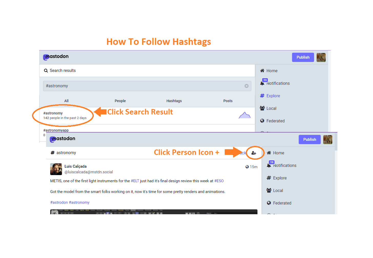This screenshot has width=373, height=258.
Task: Open Local timeline in lower window sidebar
Action: 278,191
